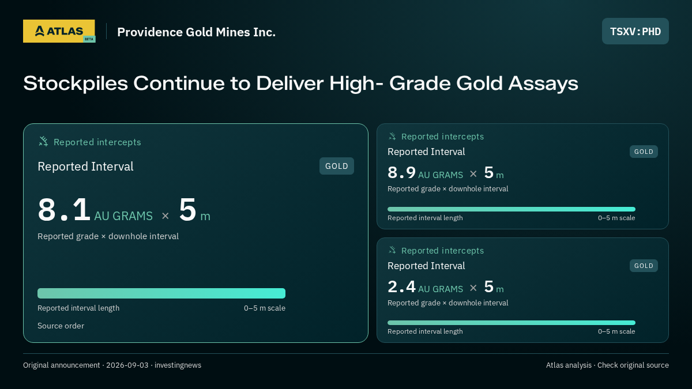Click the TSXV:PHD ticker badge
The width and height of the screenshot is (692, 389).
pyautogui.click(x=635, y=31)
